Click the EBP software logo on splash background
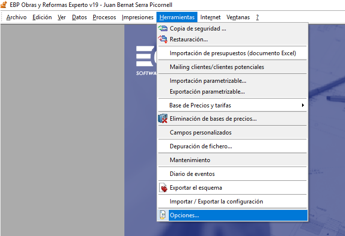The height and width of the screenshot is (236, 345). coord(146,61)
